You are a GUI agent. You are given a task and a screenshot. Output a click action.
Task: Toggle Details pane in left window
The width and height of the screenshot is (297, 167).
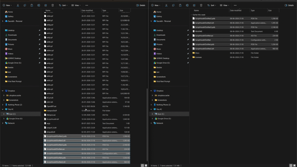141,5
